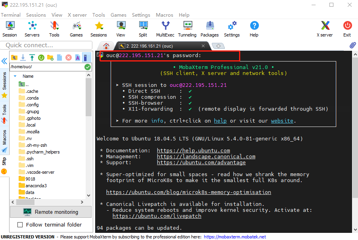Screen dimensions: 358x240
Task: Switch to the Sessions side tab
Action: (4, 84)
